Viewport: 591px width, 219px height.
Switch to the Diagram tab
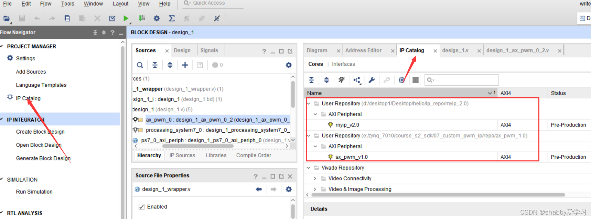coord(317,50)
